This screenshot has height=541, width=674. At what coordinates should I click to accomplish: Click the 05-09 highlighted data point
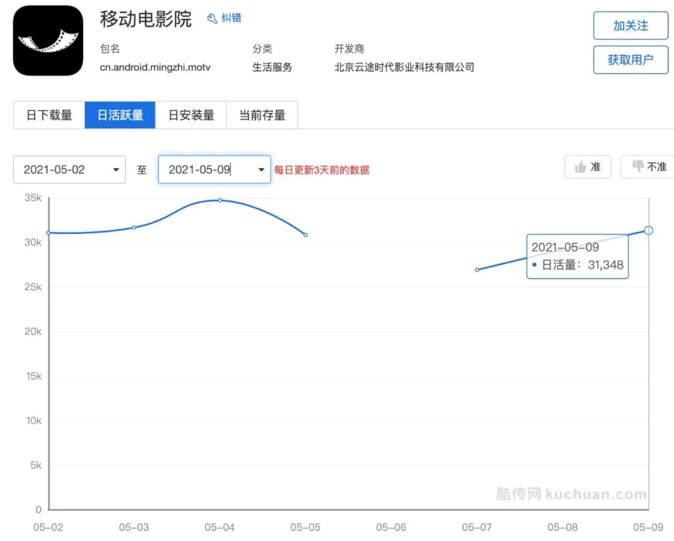[x=648, y=230]
